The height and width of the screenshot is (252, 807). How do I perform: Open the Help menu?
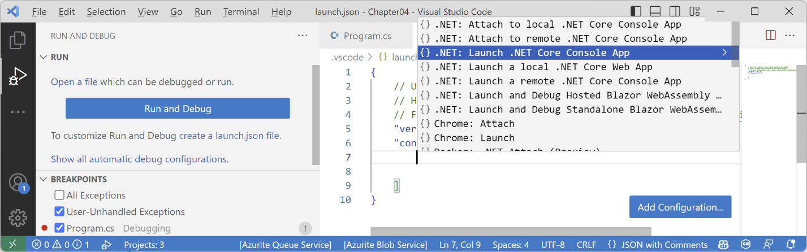tap(281, 11)
